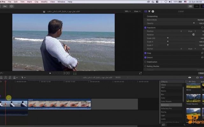Click the background tasks checkmark icon
204x127 pixels.
click(x=11, y=6)
